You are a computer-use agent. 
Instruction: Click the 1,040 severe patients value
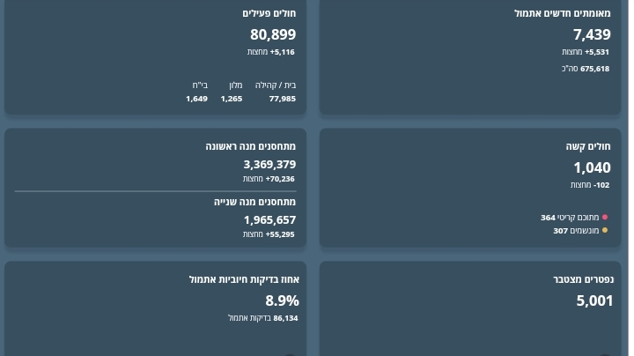591,167
